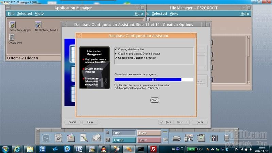Switch to workspace Three
The image size is (272, 153).
click(x=124, y=140)
